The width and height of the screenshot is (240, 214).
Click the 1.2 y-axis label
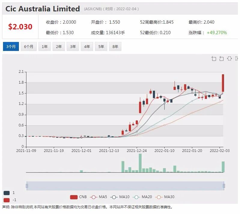click(x=21, y=104)
